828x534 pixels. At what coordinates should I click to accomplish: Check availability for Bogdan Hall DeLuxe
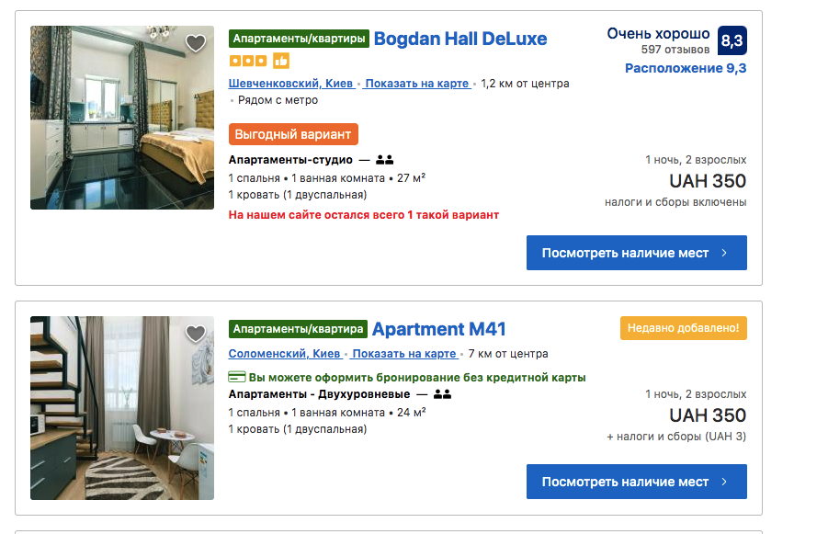pos(636,253)
